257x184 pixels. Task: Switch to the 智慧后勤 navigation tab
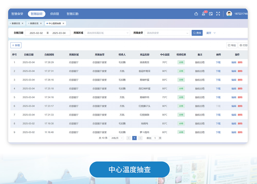72,14
